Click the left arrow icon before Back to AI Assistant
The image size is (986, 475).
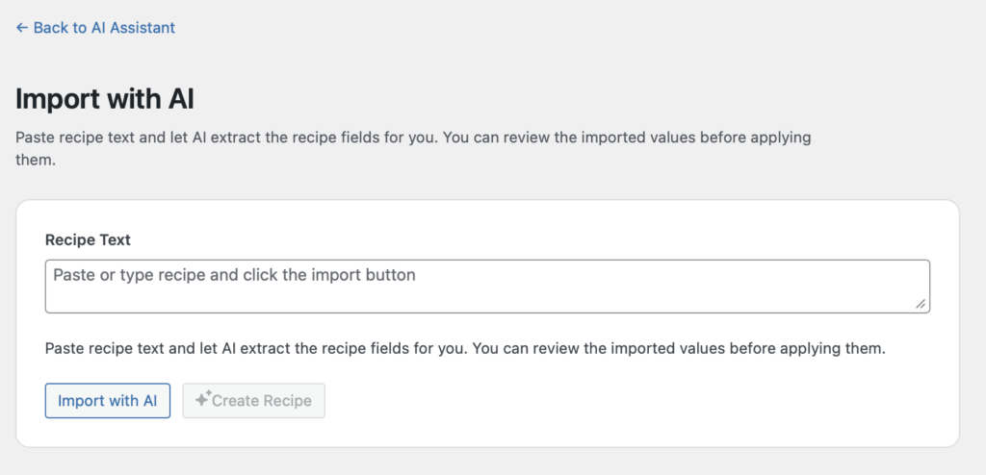pyautogui.click(x=22, y=28)
